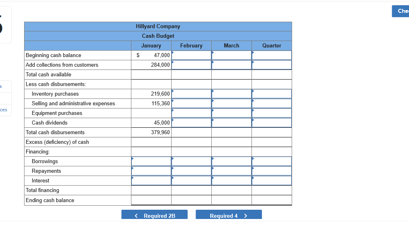
Task: Click January collections value 284,000
Action: click(160, 65)
